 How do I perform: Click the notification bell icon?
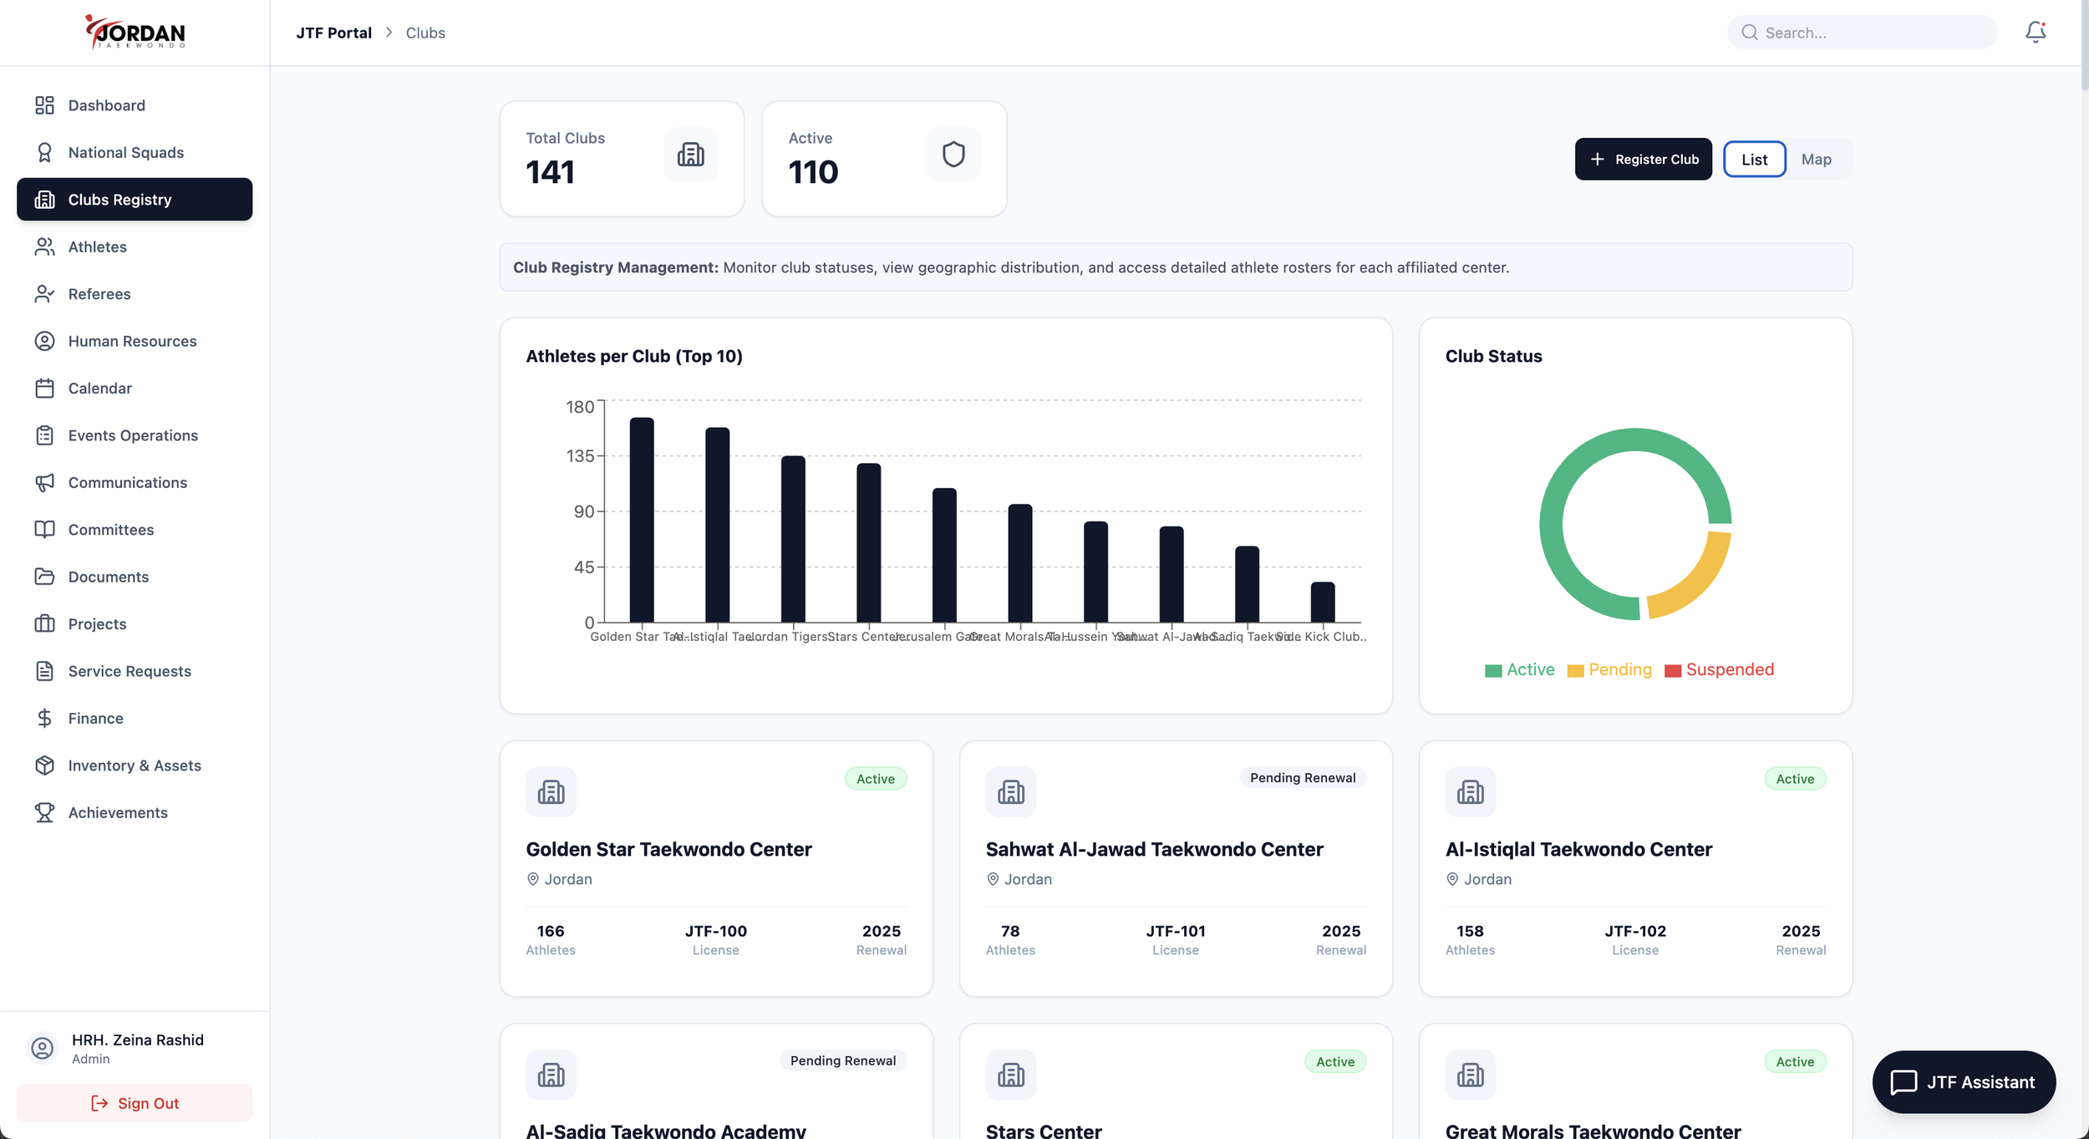[2035, 32]
